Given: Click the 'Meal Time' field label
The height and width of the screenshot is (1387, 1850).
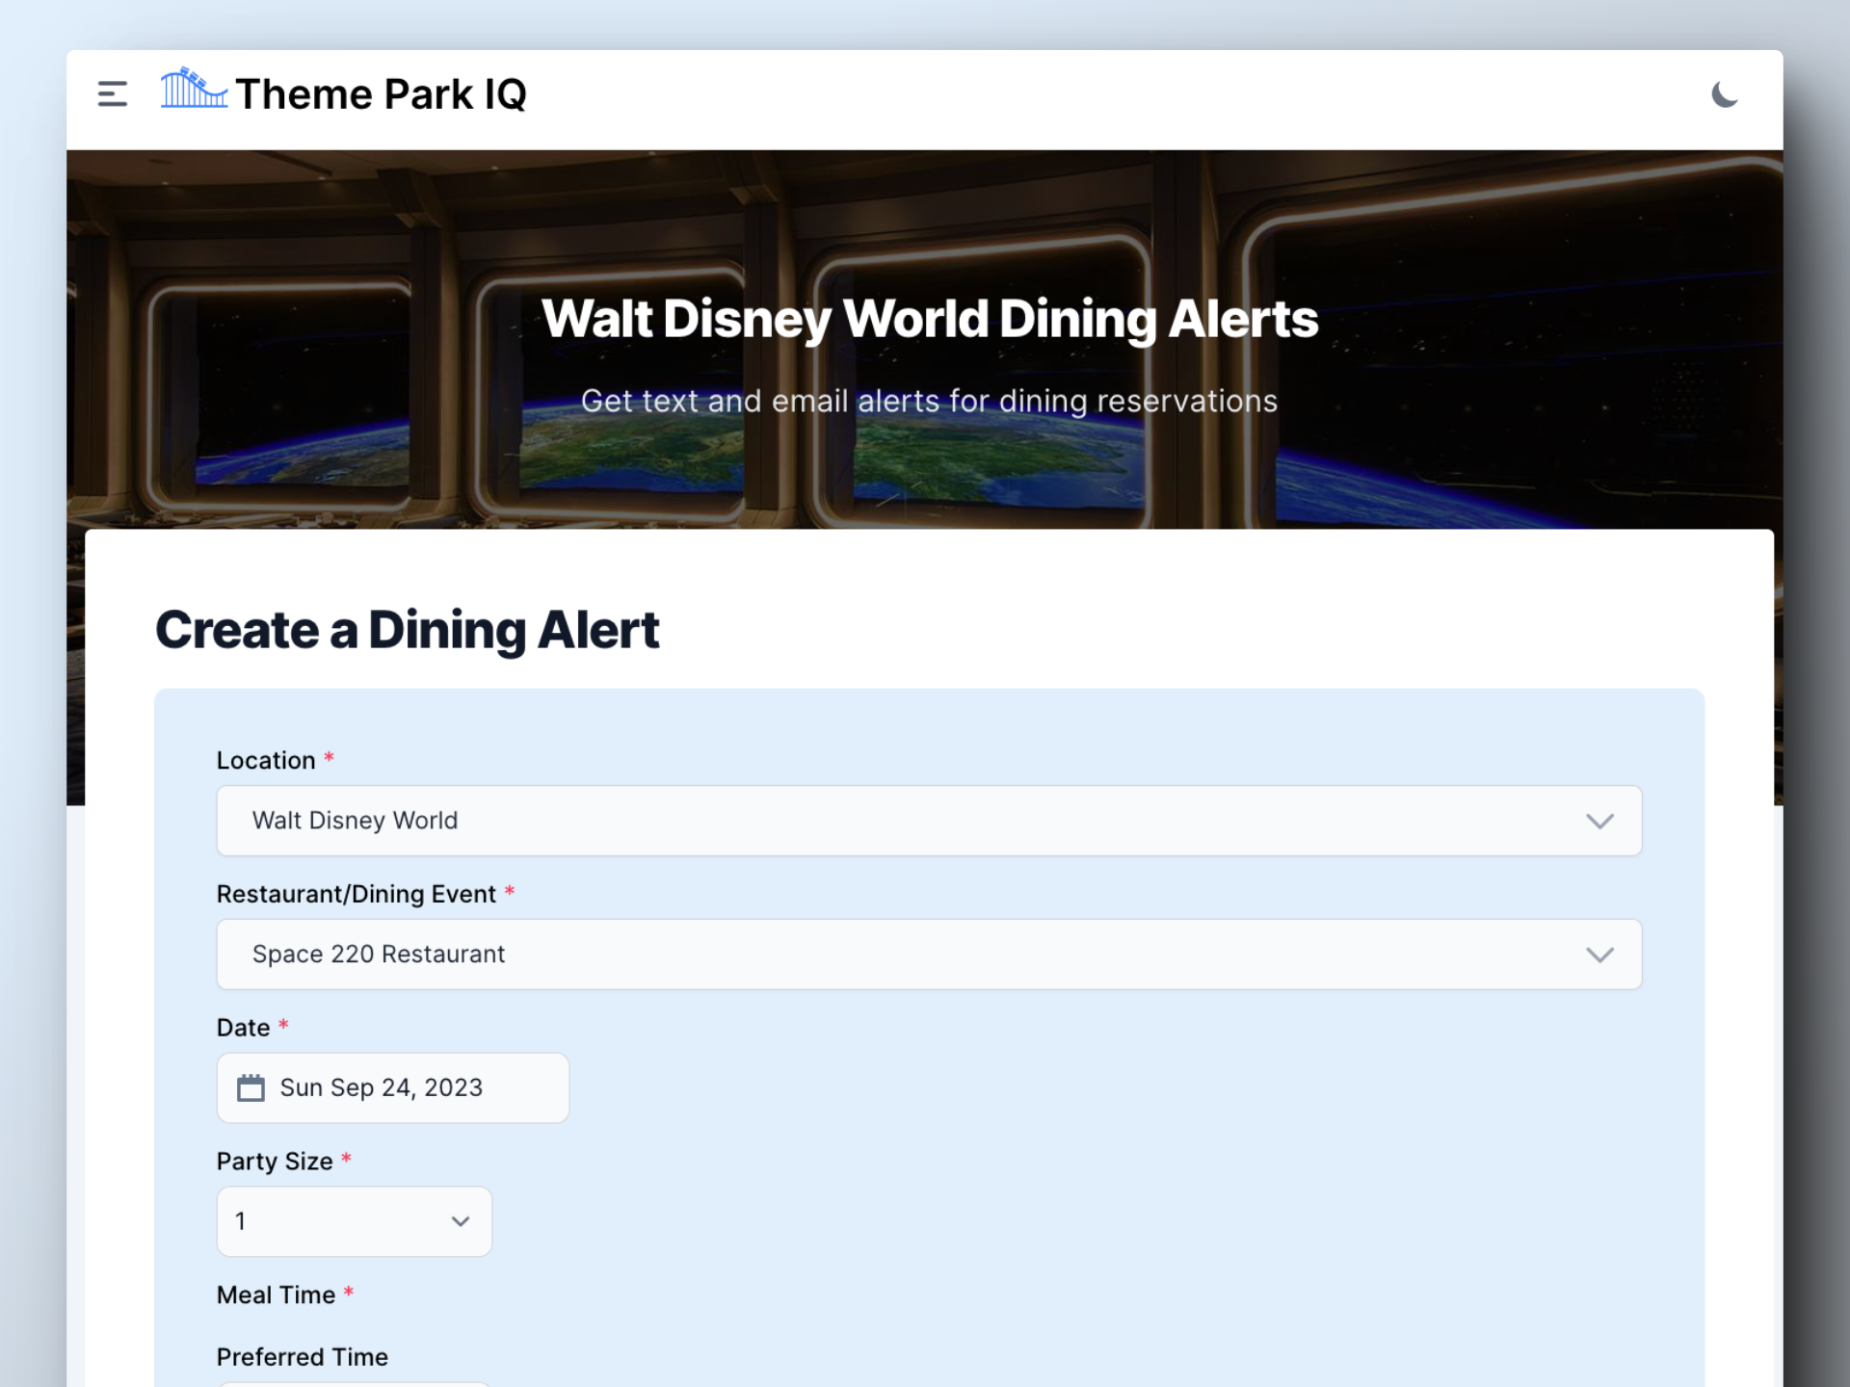Looking at the screenshot, I should pos(276,1295).
